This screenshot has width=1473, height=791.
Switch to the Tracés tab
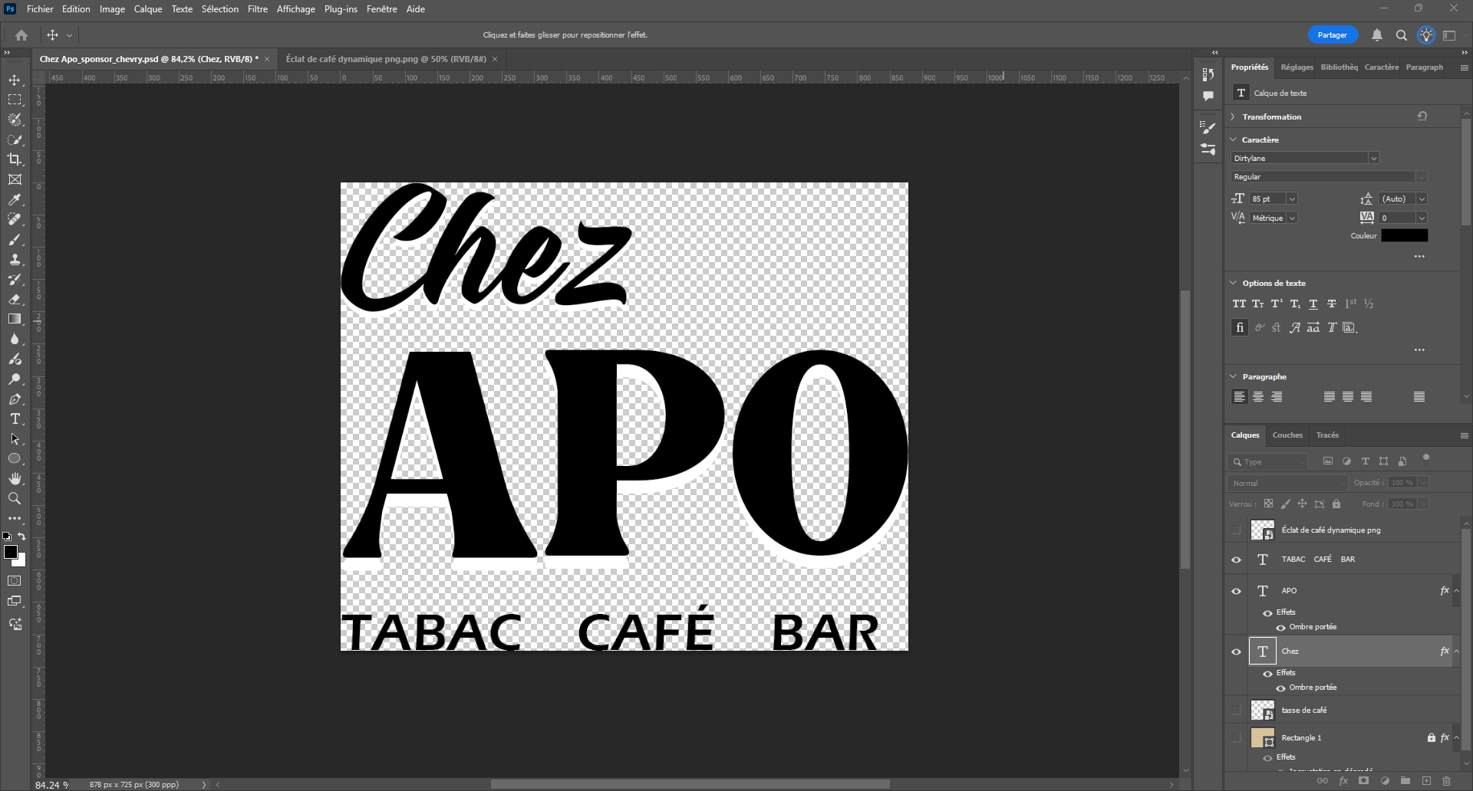pos(1327,435)
